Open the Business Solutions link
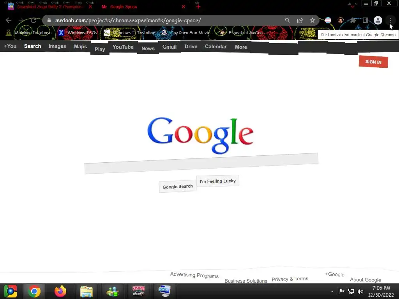 [246, 281]
